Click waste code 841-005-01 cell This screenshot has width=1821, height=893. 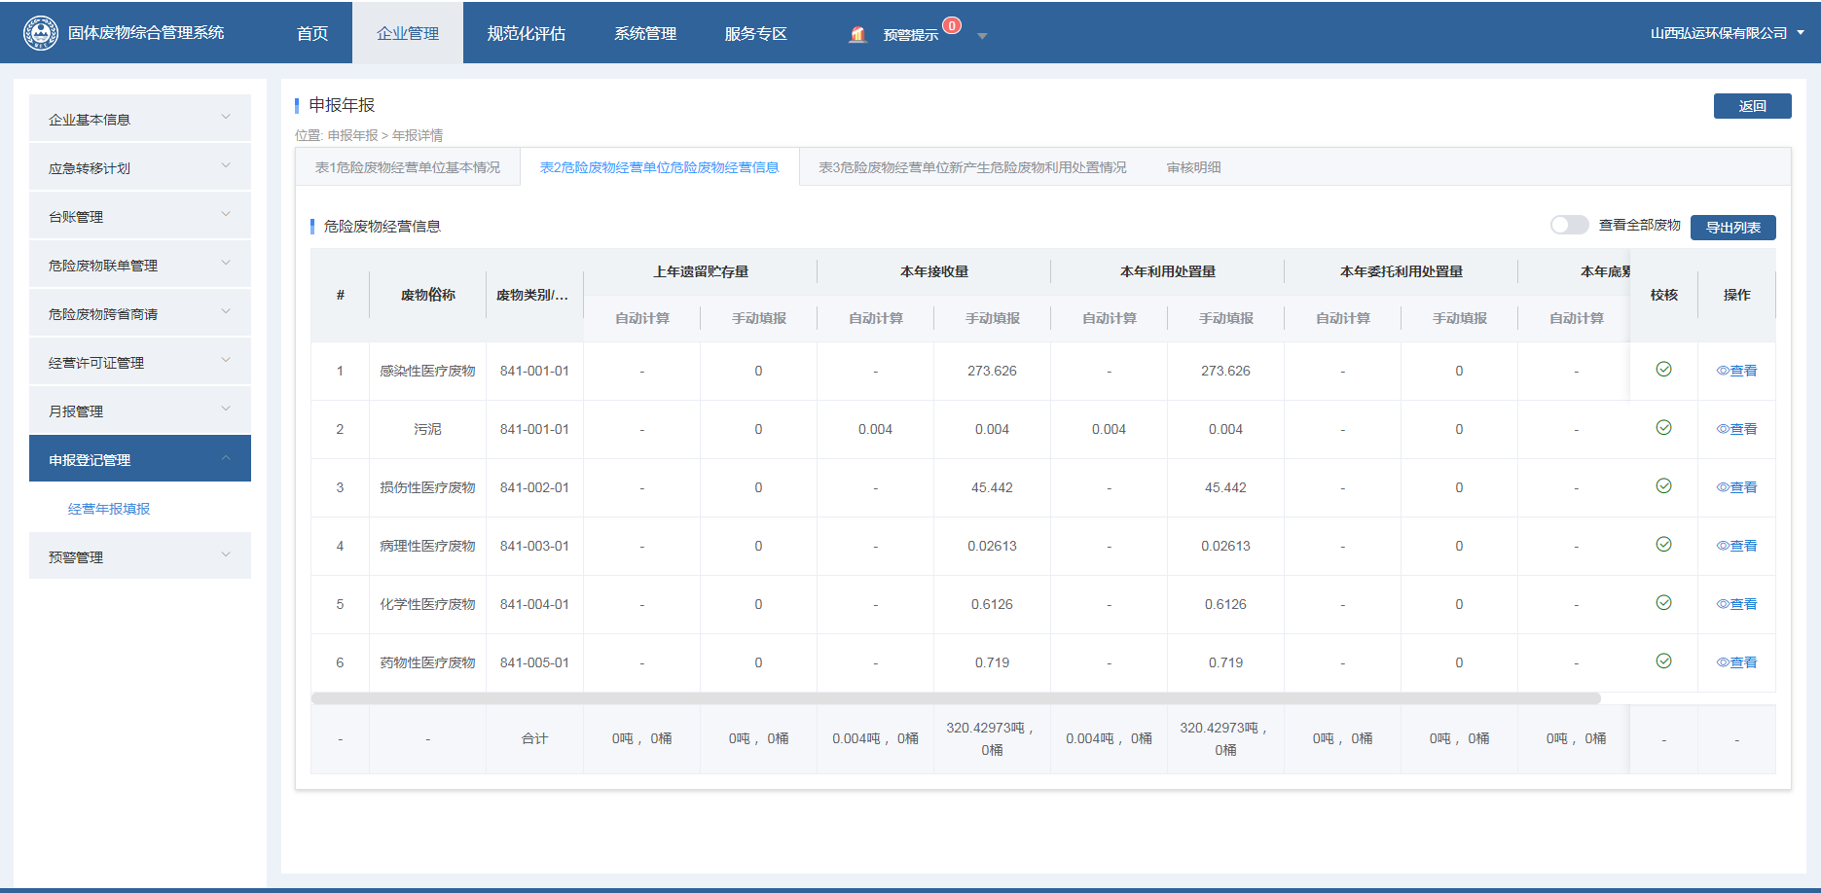point(534,662)
